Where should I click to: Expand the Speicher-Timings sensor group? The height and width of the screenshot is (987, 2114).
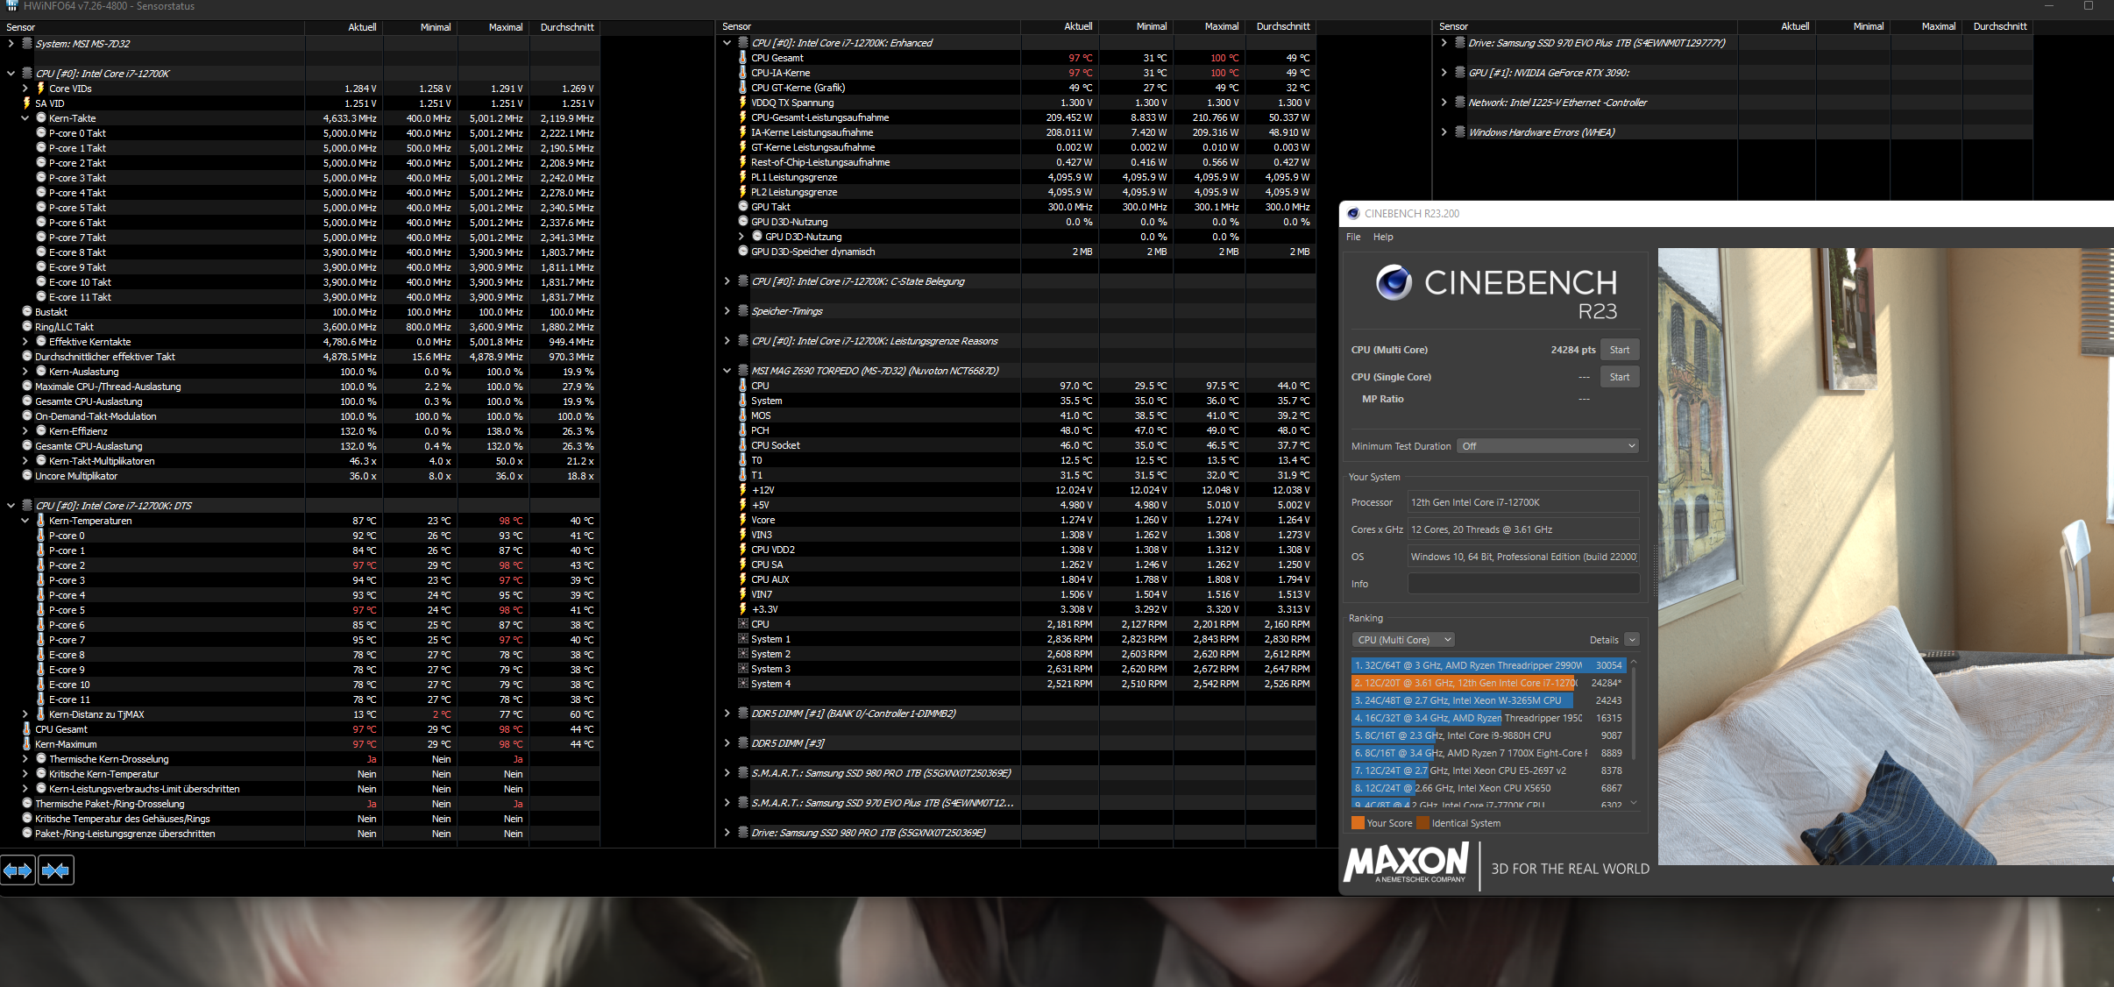point(727,311)
